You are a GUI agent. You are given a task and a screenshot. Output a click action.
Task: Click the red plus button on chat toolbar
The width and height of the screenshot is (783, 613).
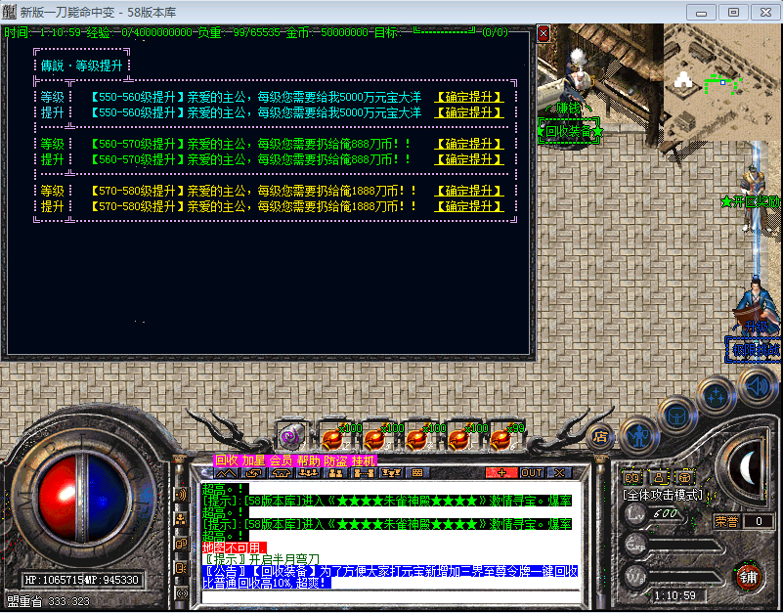click(x=501, y=472)
